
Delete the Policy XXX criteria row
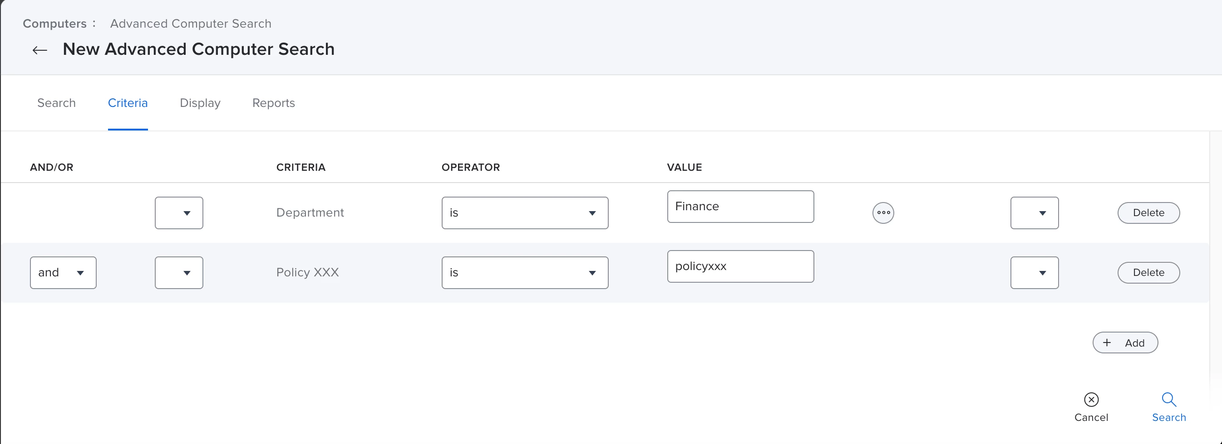click(x=1148, y=273)
